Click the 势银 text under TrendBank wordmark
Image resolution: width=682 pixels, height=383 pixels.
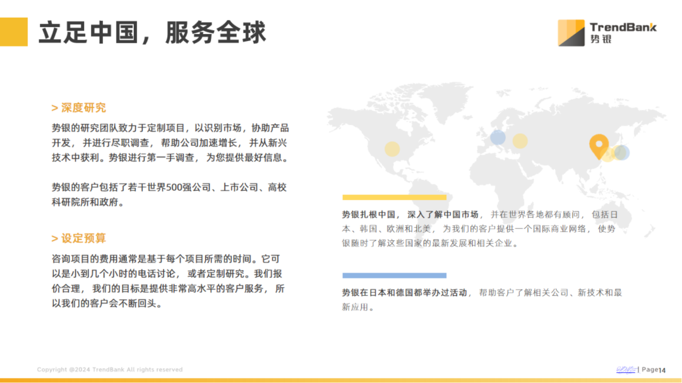[x=601, y=39]
